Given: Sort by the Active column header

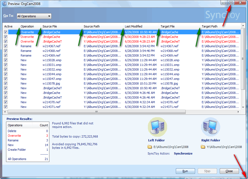Looking at the screenshot, I should pyautogui.click(x=11, y=26).
